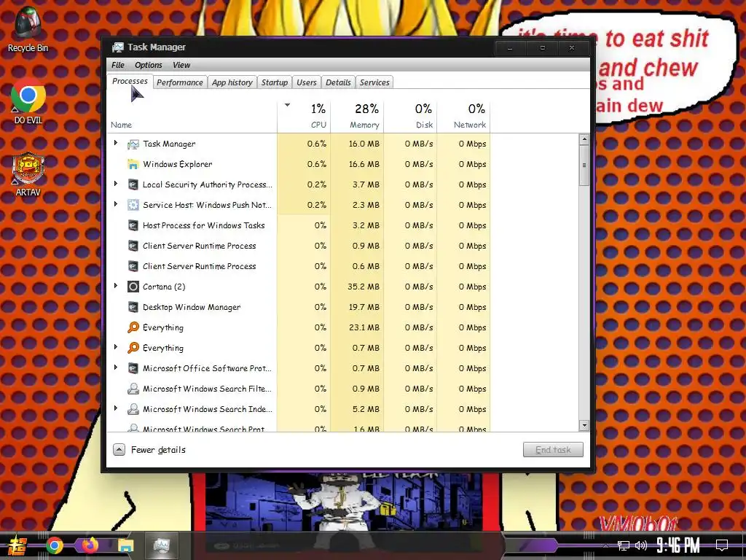Click the Microsoft Office Software Protection icon
Screen dimensions: 746x560
click(x=133, y=368)
